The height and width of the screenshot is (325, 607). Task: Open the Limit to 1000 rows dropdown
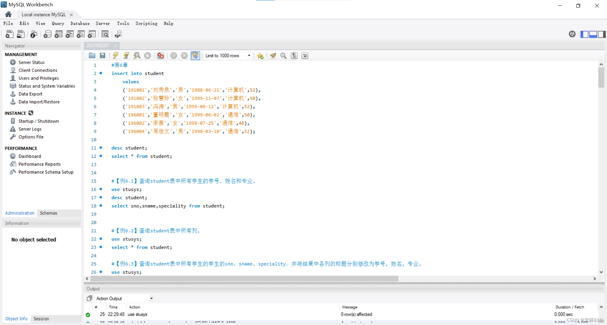(x=249, y=56)
